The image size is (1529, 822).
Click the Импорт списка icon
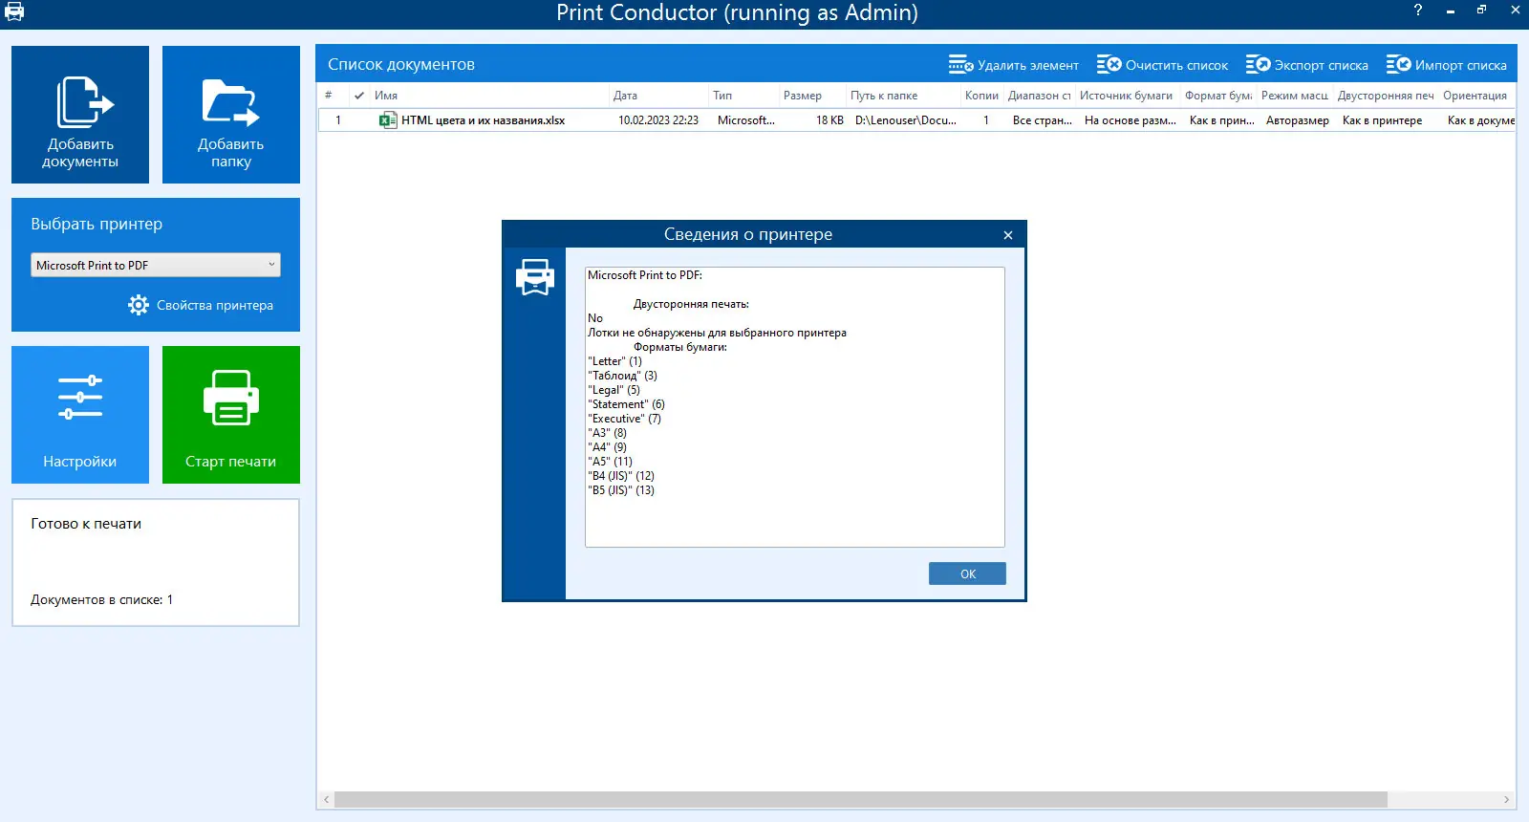[x=1398, y=65]
